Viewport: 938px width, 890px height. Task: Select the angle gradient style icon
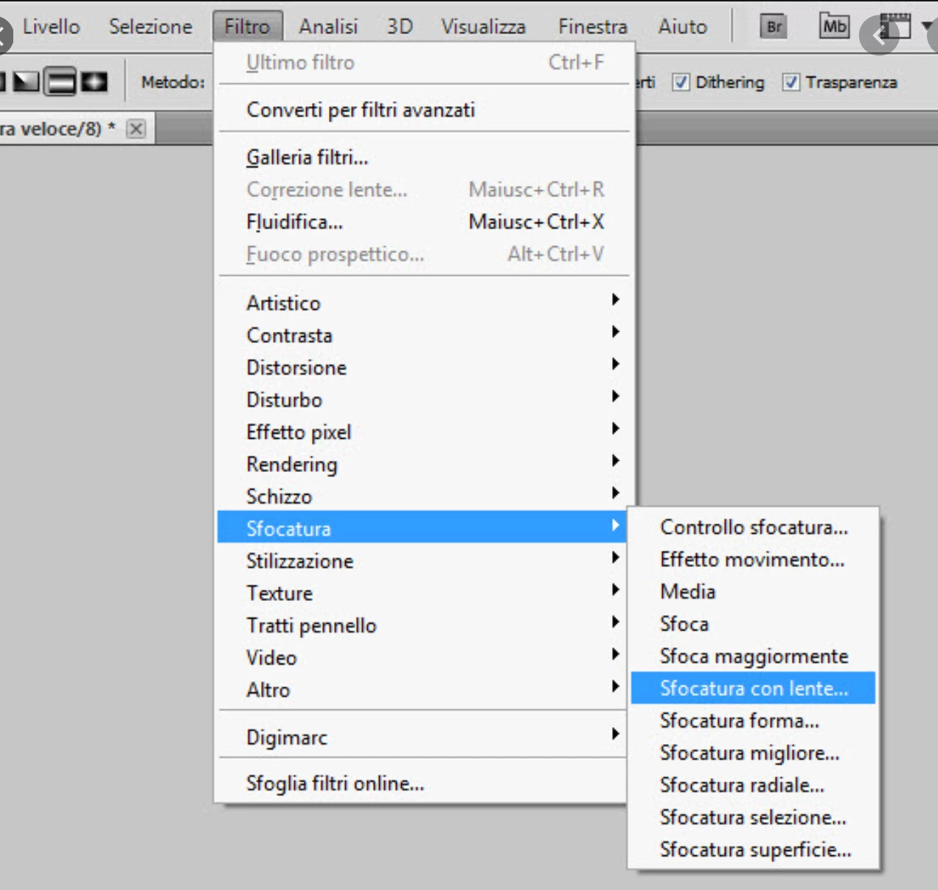pos(27,82)
